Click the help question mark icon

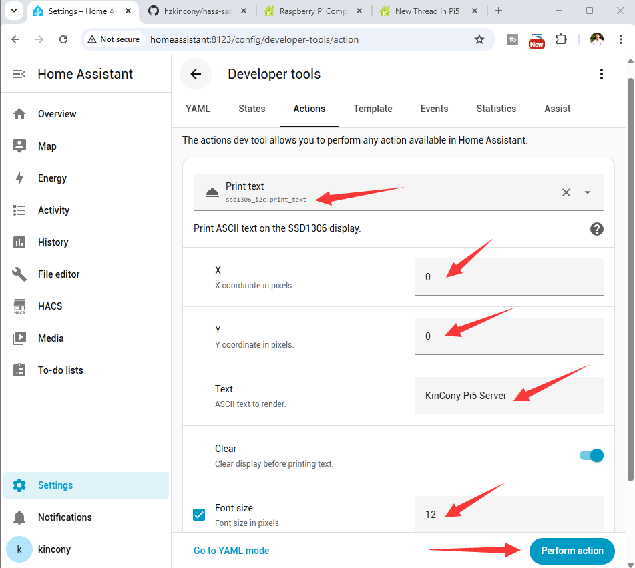click(597, 228)
